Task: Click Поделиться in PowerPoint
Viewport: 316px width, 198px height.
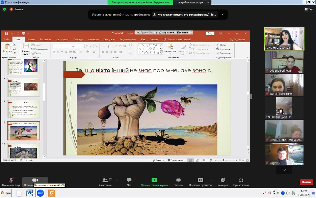Action: (238, 39)
